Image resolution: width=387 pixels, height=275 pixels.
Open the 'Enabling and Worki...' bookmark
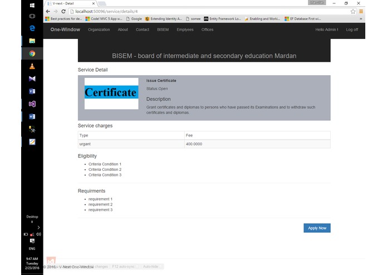[263, 19]
